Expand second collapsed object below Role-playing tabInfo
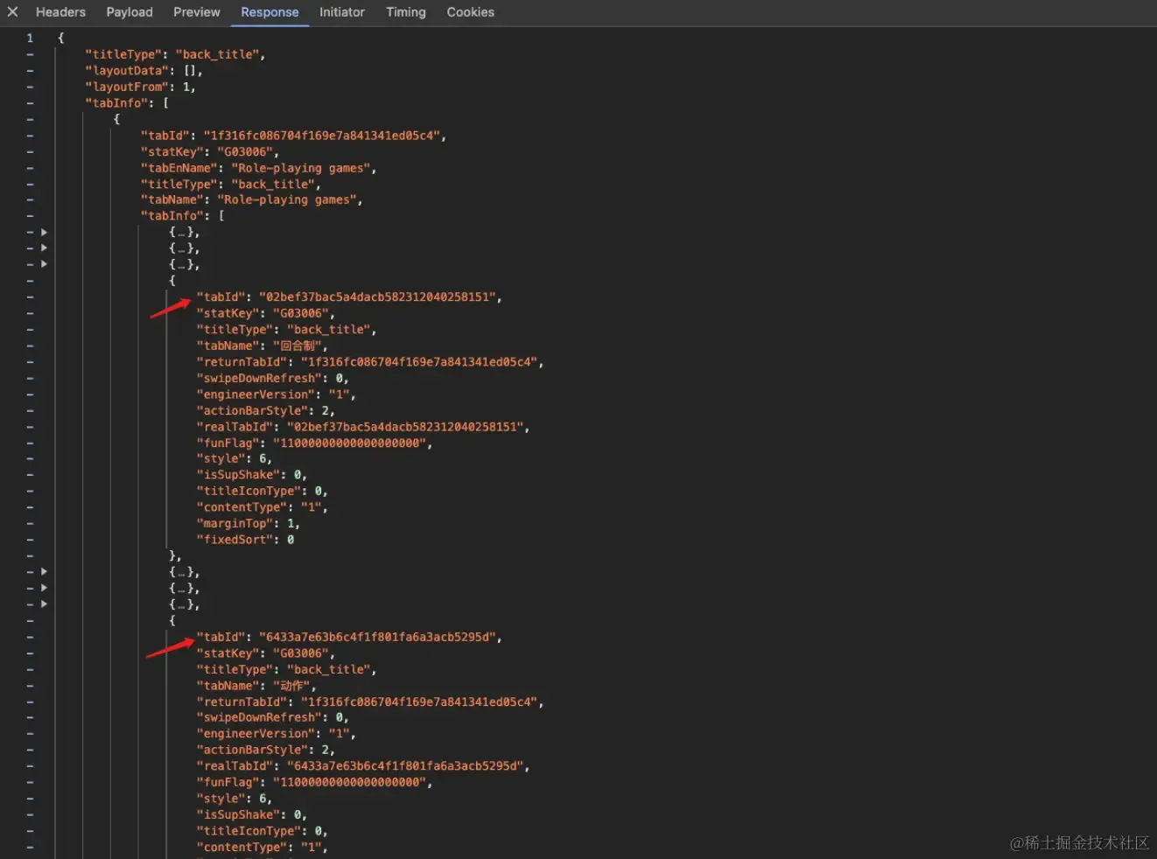Viewport: 1157px width, 859px height. point(44,248)
